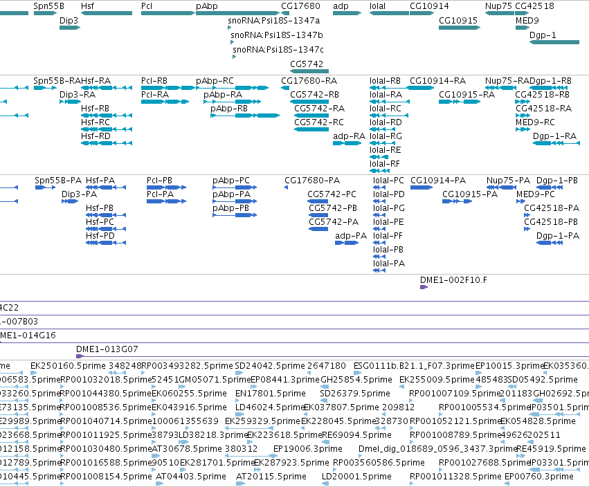Click the LD46024.5prime EST label
Screen dimensions: 589x487
[269, 407]
